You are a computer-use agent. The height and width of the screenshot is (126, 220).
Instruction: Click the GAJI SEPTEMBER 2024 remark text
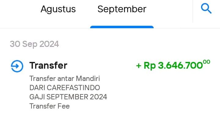coord(68,97)
